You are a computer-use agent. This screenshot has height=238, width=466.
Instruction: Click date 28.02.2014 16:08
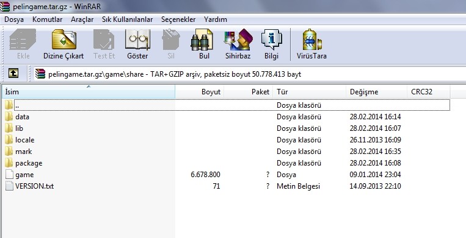pos(375,163)
